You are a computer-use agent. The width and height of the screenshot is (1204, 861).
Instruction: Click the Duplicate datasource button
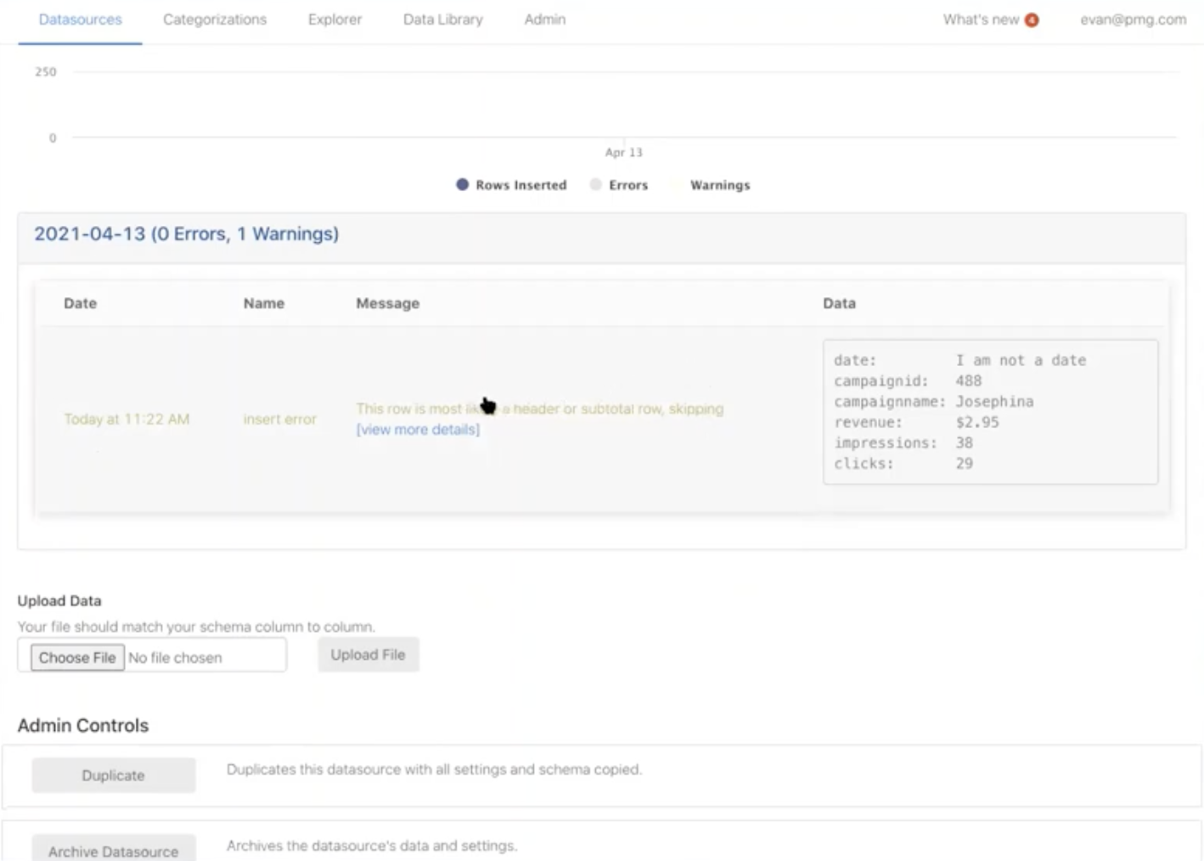tap(113, 775)
